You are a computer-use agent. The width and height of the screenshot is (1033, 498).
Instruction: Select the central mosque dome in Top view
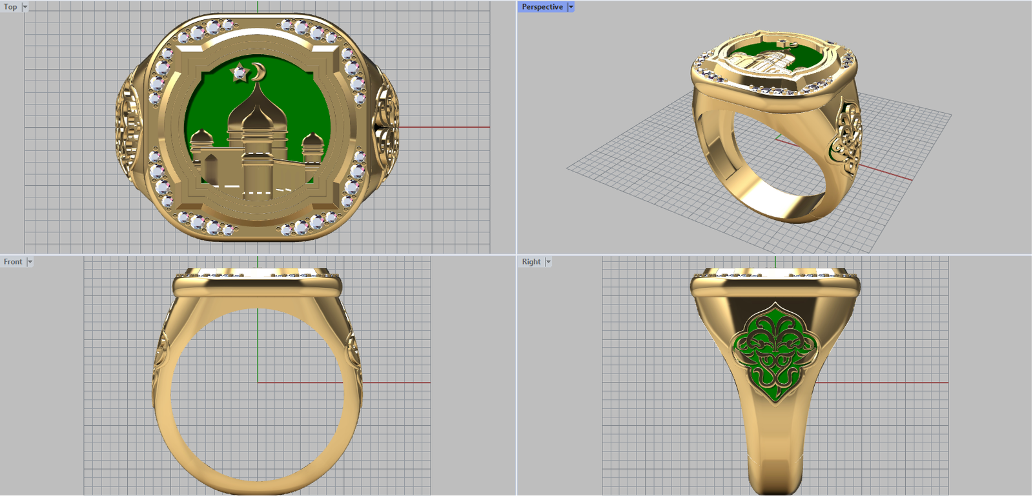258,110
